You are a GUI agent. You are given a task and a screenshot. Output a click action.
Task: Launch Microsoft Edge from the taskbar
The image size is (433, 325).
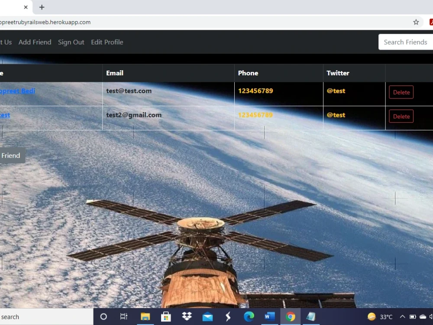[249, 317]
